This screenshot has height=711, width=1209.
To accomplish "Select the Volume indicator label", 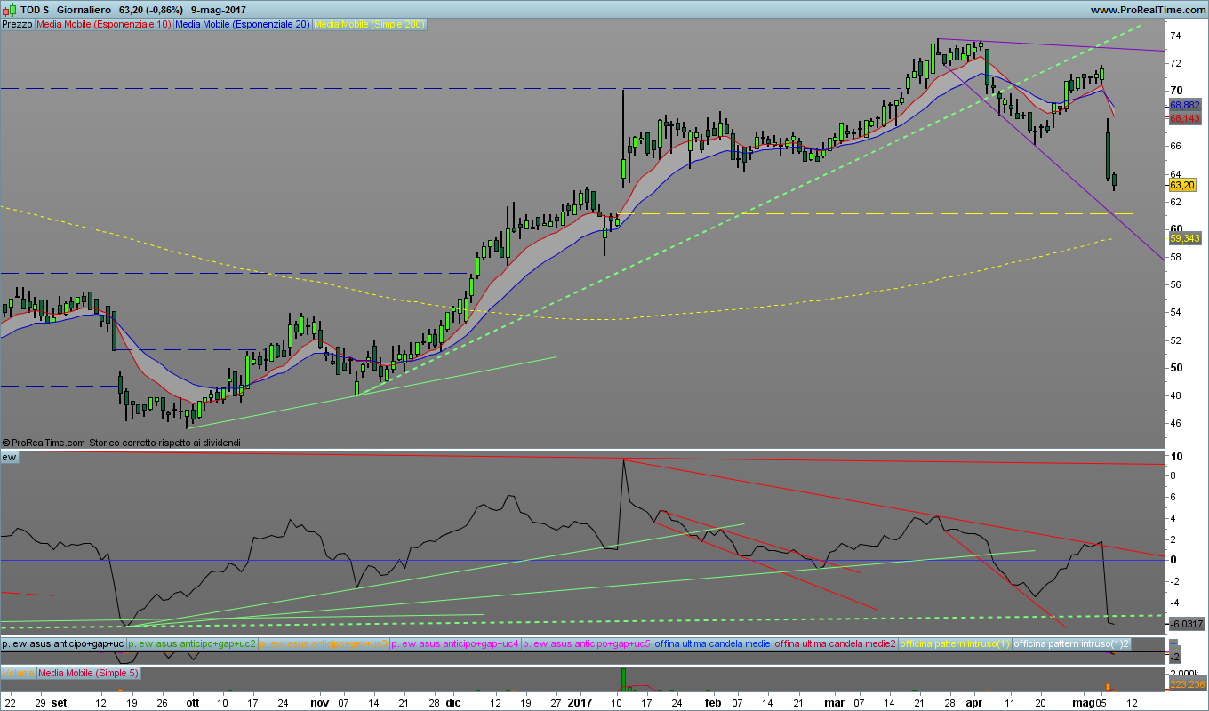I will tap(18, 673).
